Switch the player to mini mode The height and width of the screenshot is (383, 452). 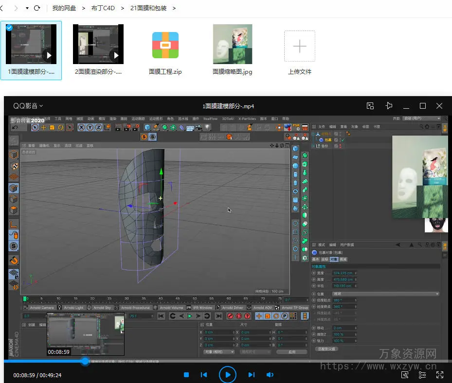tap(370, 106)
